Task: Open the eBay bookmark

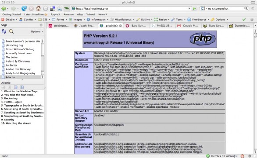Action: click(x=80, y=14)
